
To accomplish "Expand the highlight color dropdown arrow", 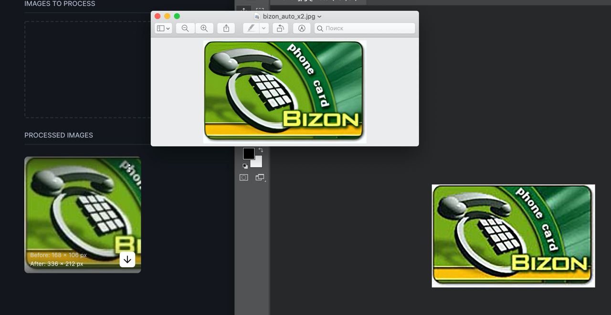I will click(x=264, y=28).
